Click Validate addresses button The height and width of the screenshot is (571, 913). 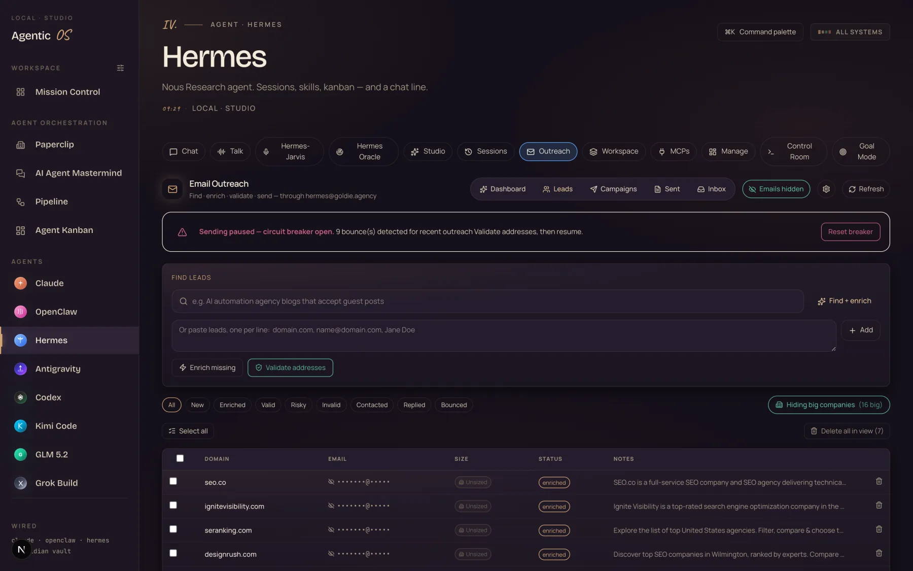pos(290,368)
